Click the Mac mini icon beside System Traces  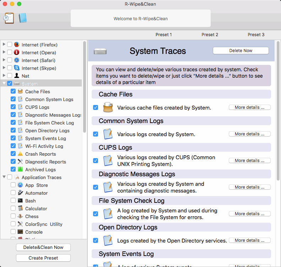pyautogui.click(x=100, y=51)
